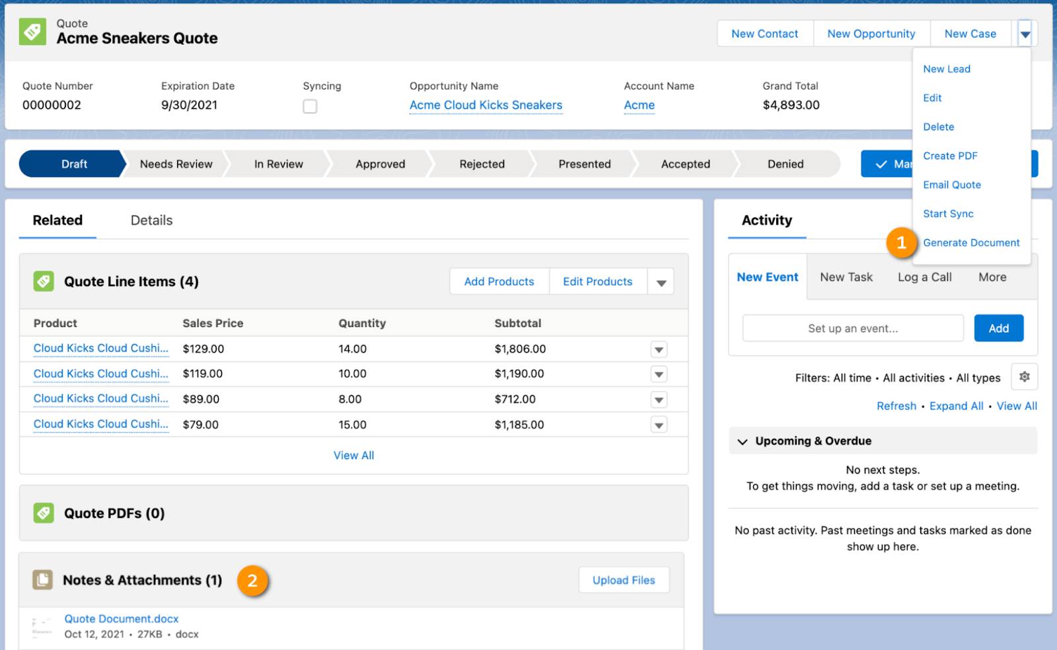Open the Quote Document.docx file thumbnail icon
Image resolution: width=1057 pixels, height=650 pixels.
(42, 626)
